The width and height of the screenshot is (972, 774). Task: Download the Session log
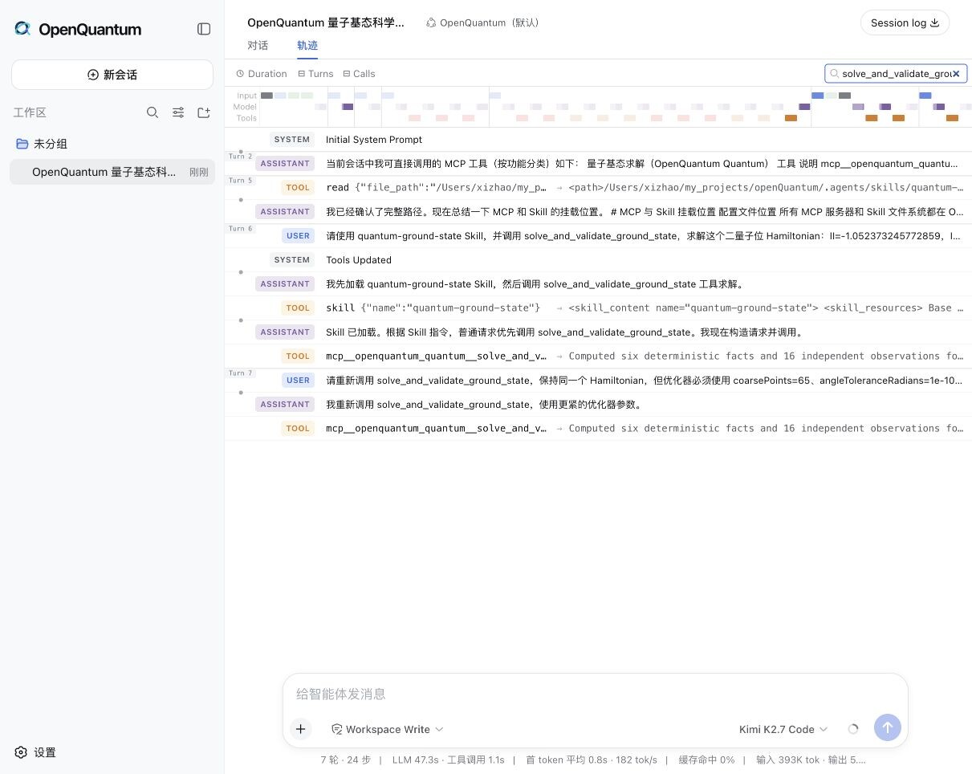[x=905, y=22]
